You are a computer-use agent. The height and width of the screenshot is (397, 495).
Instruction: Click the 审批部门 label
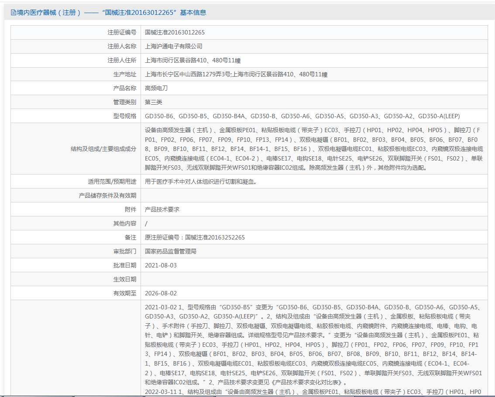pyautogui.click(x=125, y=251)
